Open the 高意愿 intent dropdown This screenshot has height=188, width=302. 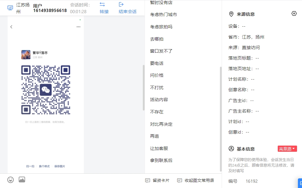[x=287, y=149]
